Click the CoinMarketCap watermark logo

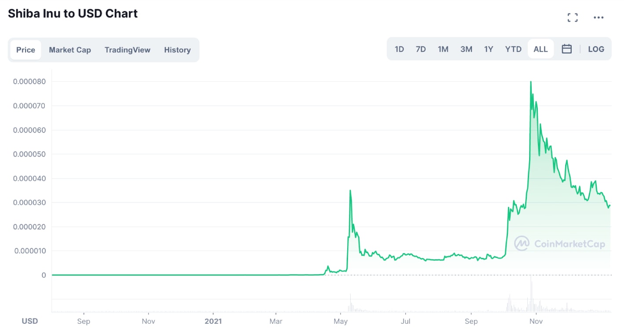pyautogui.click(x=560, y=244)
